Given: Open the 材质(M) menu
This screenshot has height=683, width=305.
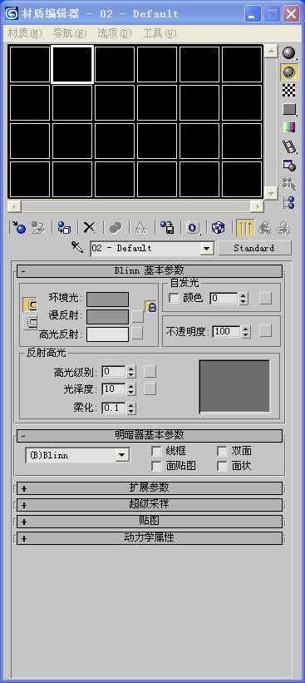Looking at the screenshot, I should (25, 33).
